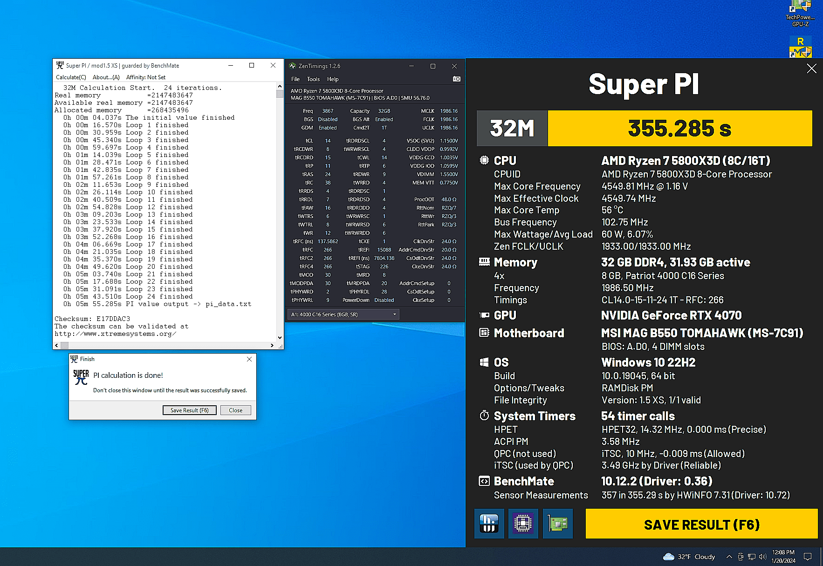823x566 pixels.
Task: Click the Super PI title bar icon
Action: (x=60, y=65)
